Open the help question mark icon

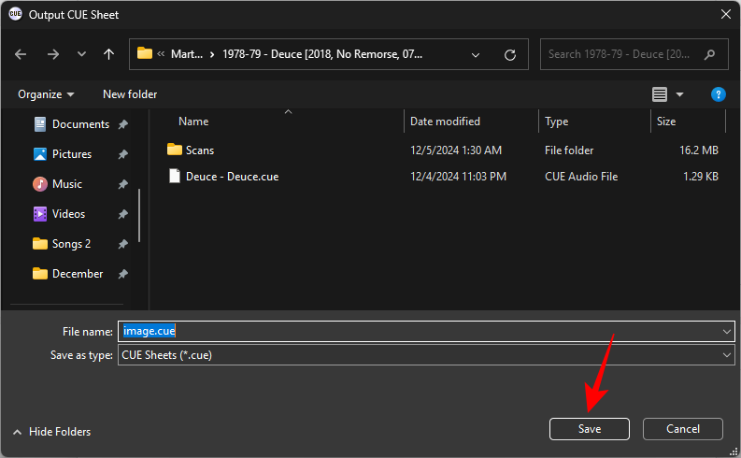[718, 94]
